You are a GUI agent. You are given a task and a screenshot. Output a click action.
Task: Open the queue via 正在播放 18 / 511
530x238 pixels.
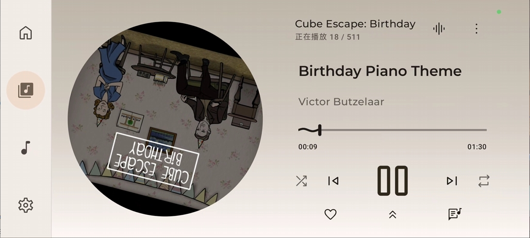coord(327,37)
